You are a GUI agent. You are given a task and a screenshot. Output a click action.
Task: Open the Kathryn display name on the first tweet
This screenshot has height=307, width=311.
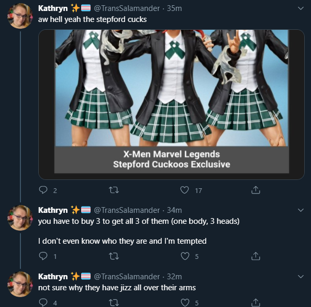[x=53, y=8]
